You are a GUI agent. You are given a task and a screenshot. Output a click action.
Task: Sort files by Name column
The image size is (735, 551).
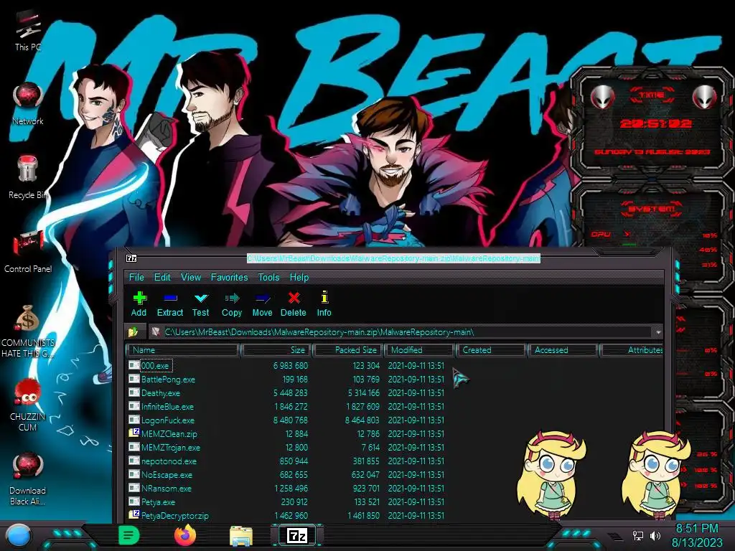click(x=183, y=350)
